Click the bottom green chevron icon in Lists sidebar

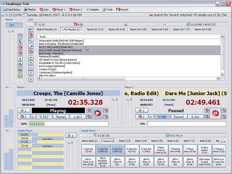(31, 79)
